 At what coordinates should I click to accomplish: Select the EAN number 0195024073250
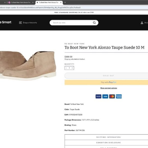[76, 115]
